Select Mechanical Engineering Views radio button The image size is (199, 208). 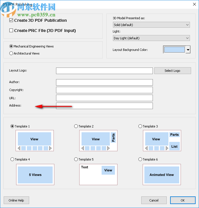click(x=11, y=46)
